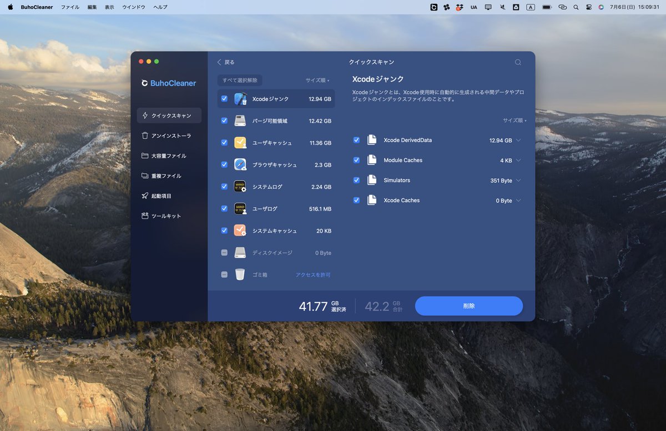Image resolution: width=666 pixels, height=431 pixels.
Task: Open the クイックスキャン sidebar section
Action: [169, 116]
